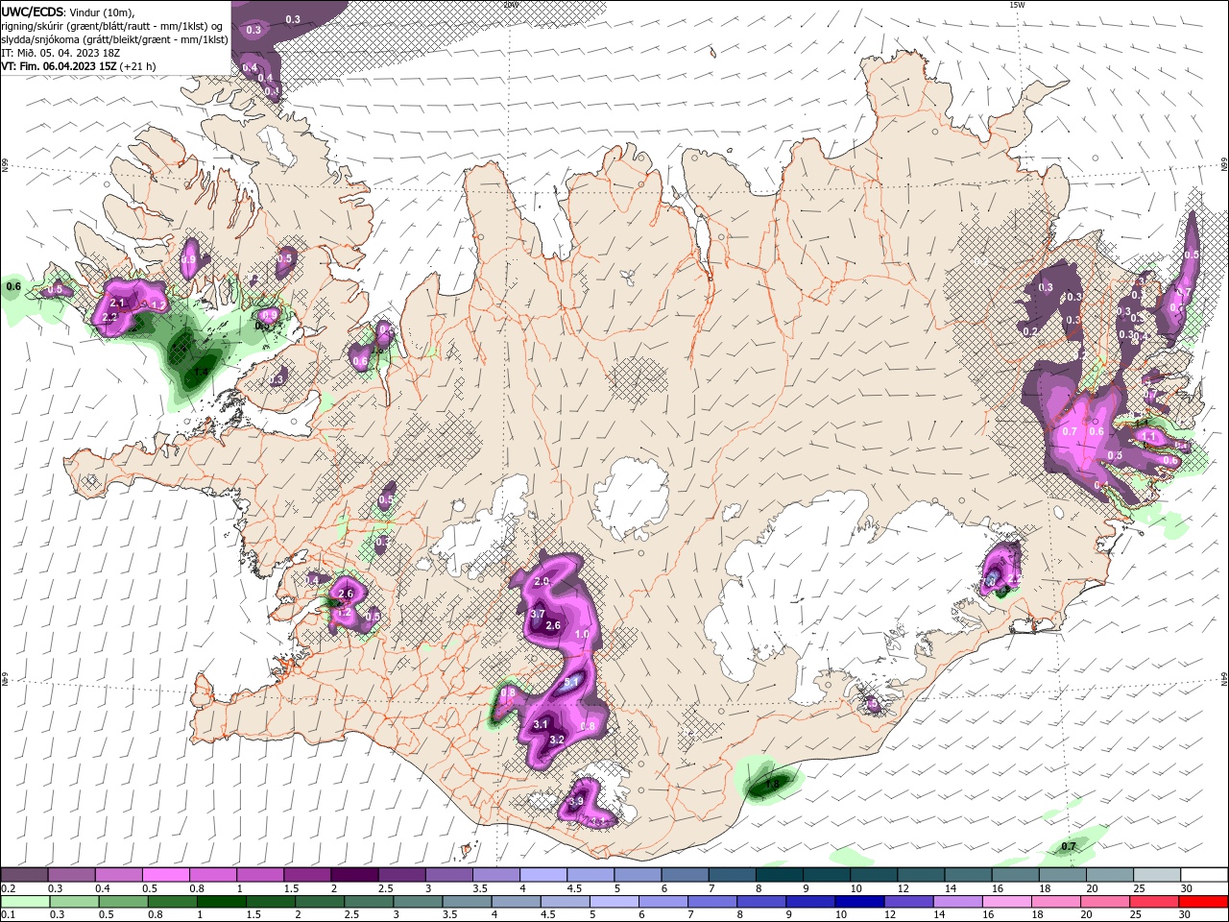Click navy bottom swatch between 10 and 12
The width and height of the screenshot is (1229, 922).
pyautogui.click(x=858, y=902)
